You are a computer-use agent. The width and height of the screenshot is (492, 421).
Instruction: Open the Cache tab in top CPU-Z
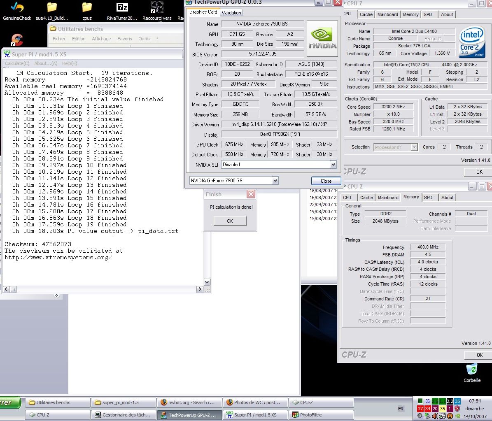coord(366,14)
